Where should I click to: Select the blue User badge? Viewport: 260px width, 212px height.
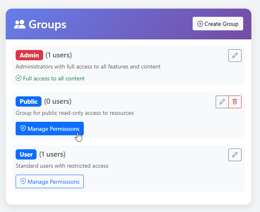click(x=26, y=154)
